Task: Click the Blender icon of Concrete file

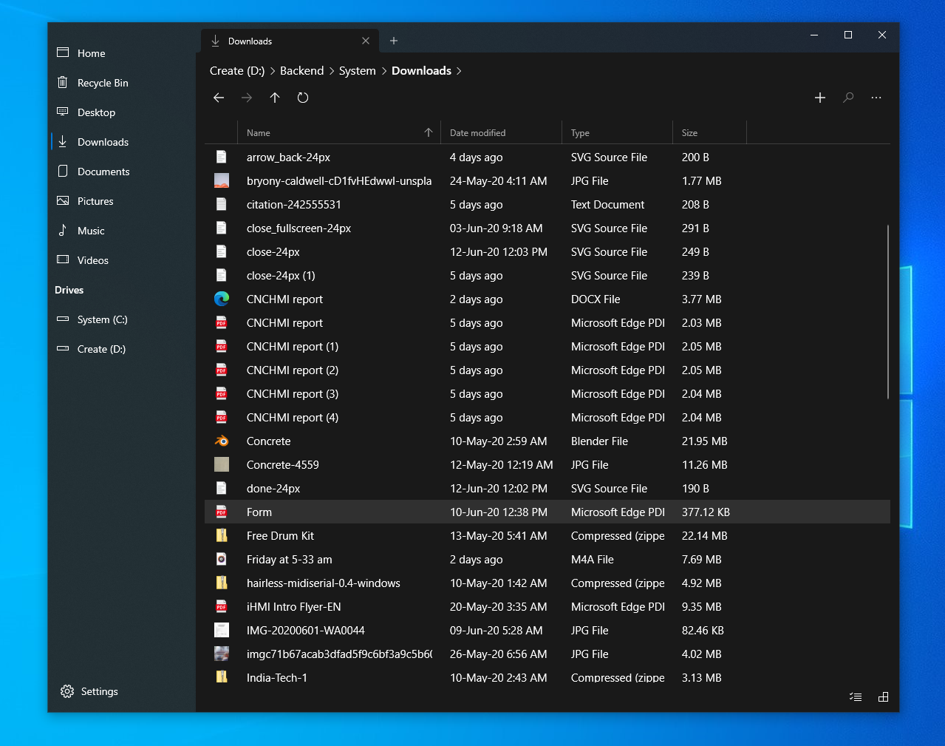Action: click(x=222, y=441)
